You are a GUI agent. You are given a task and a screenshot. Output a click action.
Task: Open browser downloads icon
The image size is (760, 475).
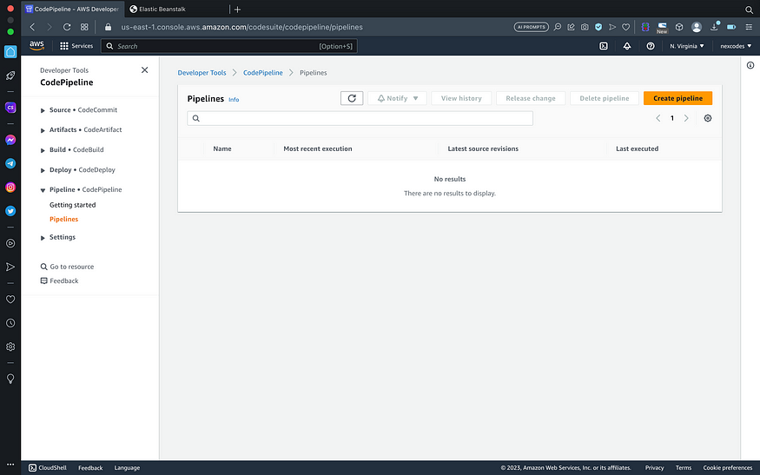coord(715,27)
